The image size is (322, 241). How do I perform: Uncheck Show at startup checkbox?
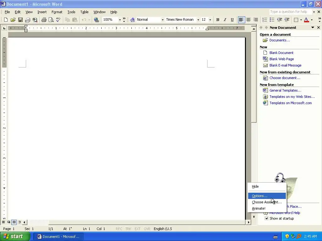(266, 218)
